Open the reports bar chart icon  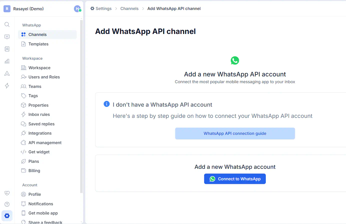[x=7, y=61]
